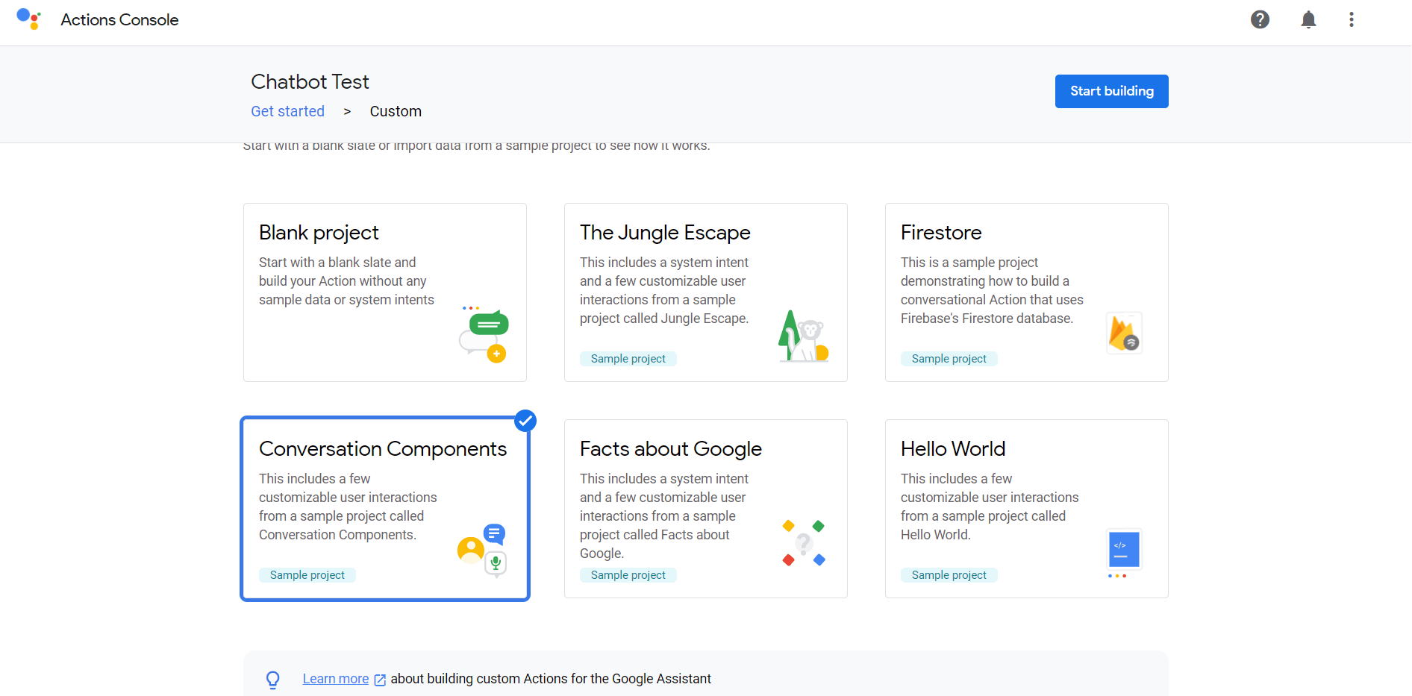Open notifications bell icon
1412x696 pixels.
point(1308,19)
